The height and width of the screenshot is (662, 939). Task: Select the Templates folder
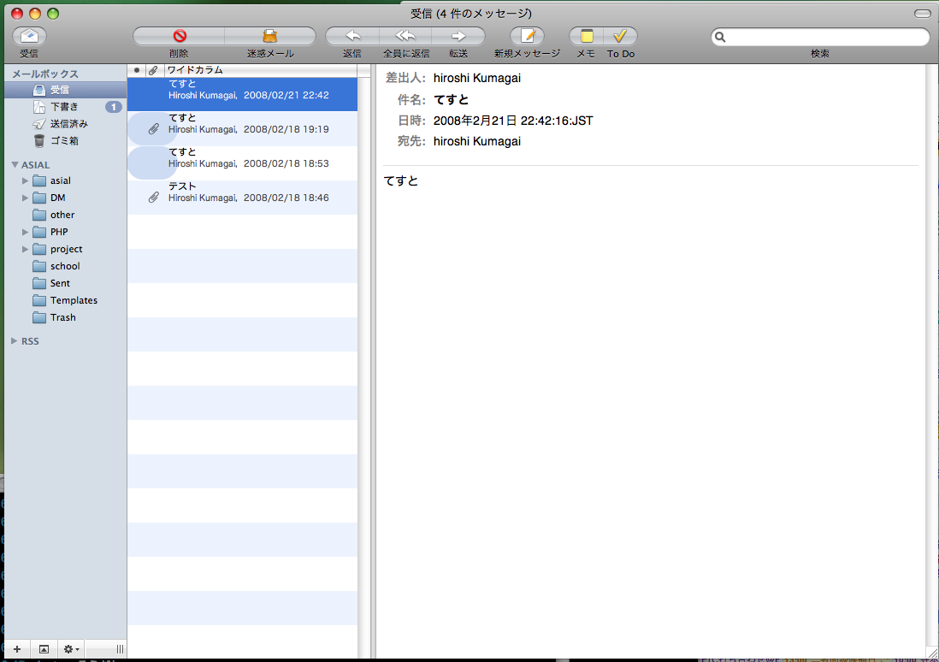74,300
